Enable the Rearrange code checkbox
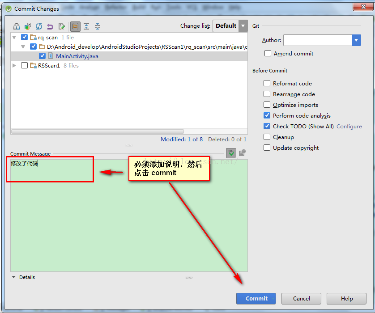 [x=267, y=94]
